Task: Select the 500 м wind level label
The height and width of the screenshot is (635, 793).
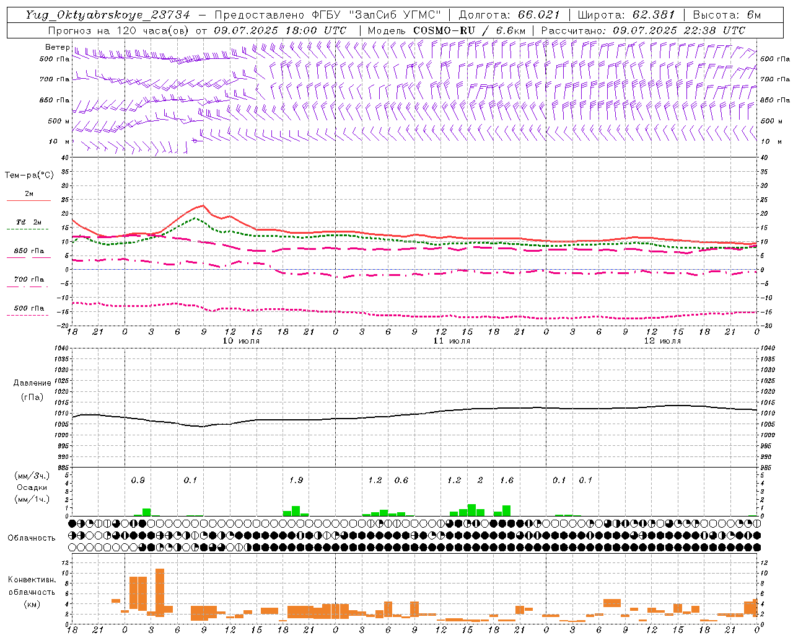Action: [59, 122]
